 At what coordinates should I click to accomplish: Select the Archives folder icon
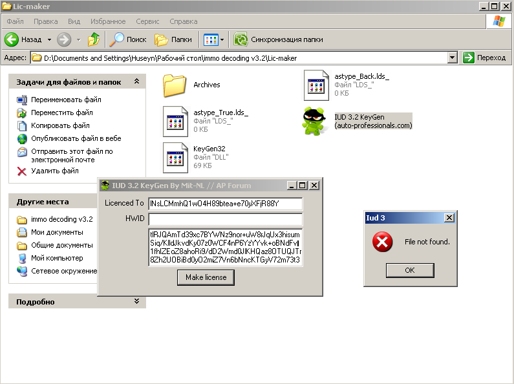pyautogui.click(x=175, y=85)
